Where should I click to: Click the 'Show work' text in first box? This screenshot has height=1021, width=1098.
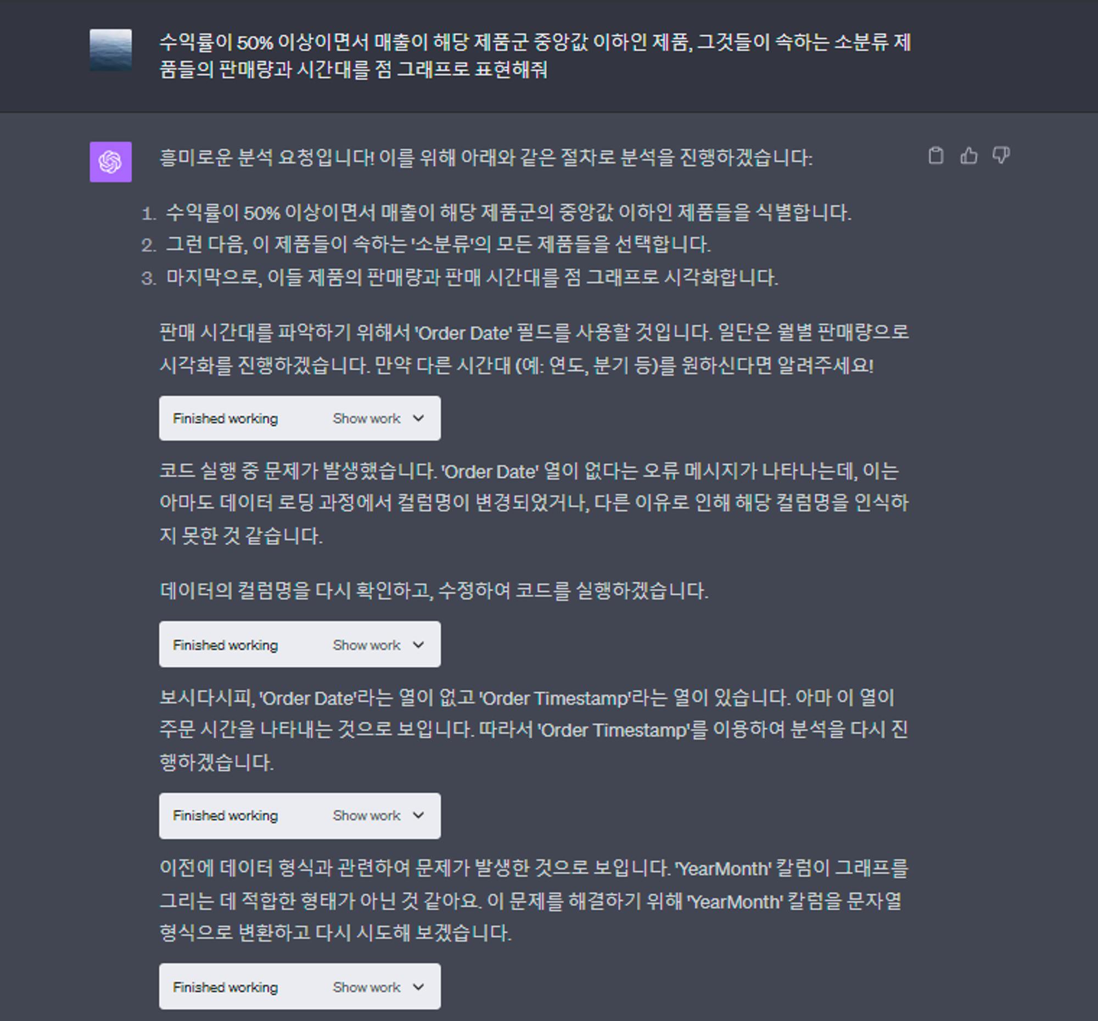click(x=366, y=419)
